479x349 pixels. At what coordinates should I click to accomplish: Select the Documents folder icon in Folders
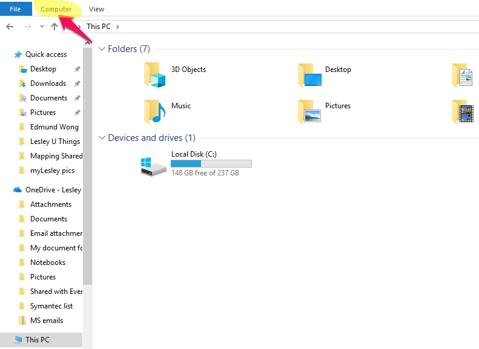click(x=463, y=75)
